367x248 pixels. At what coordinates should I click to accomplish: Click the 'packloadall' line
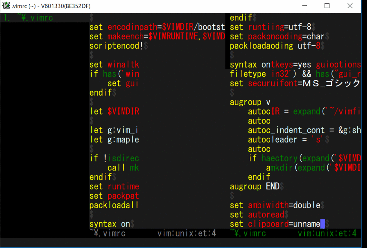click(x=114, y=205)
